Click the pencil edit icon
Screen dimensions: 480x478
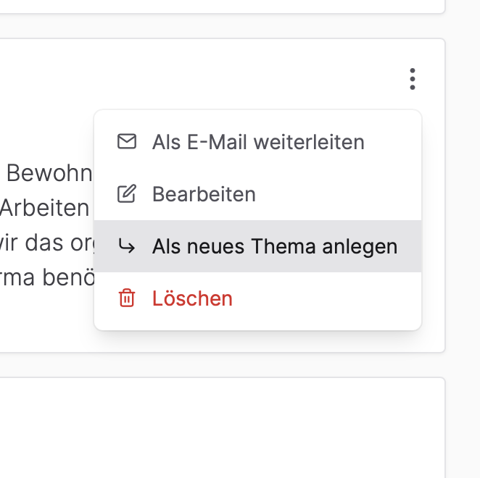point(127,194)
